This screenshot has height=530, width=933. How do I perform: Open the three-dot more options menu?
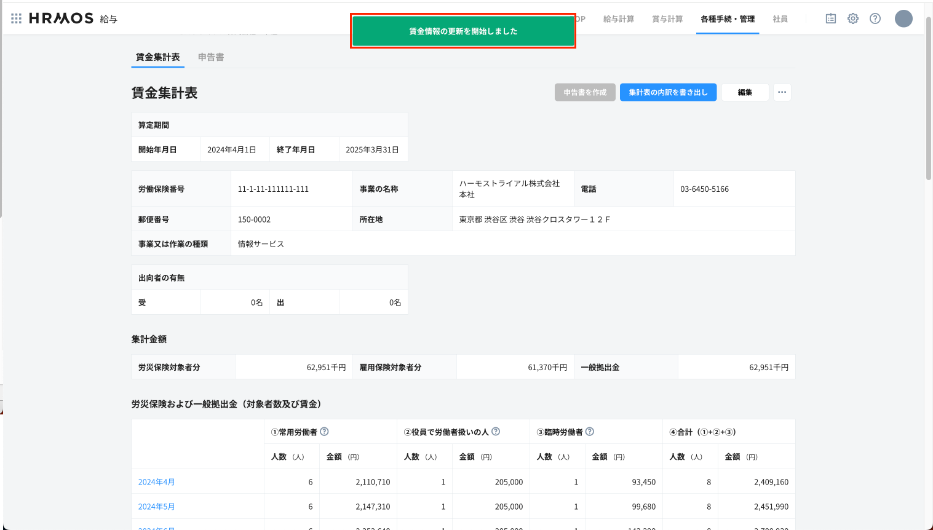pos(782,92)
